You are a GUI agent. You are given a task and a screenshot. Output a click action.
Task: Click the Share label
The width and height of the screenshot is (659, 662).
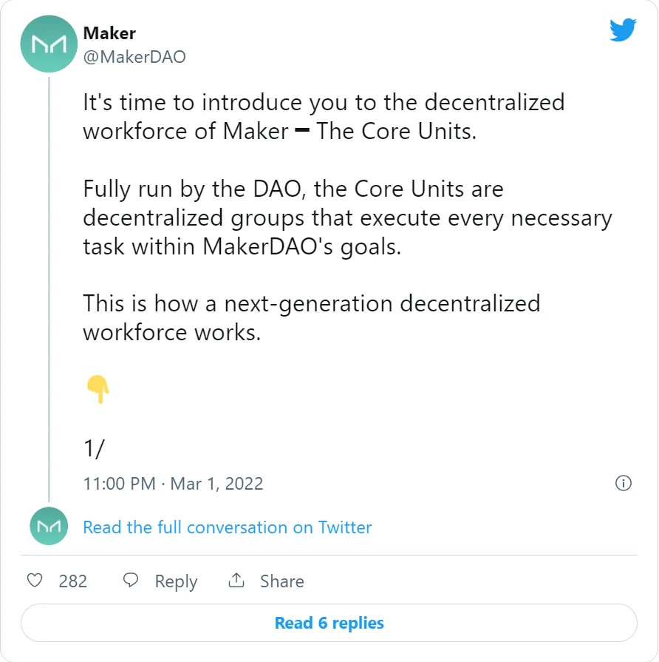coord(281,581)
